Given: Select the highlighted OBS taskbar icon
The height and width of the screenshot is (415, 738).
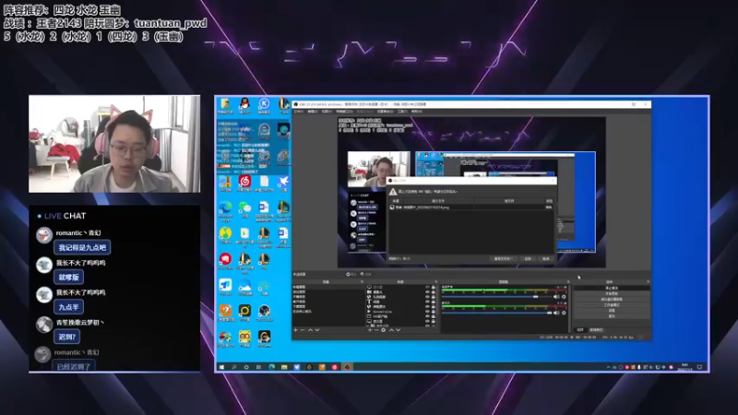Looking at the screenshot, I should (x=347, y=367).
